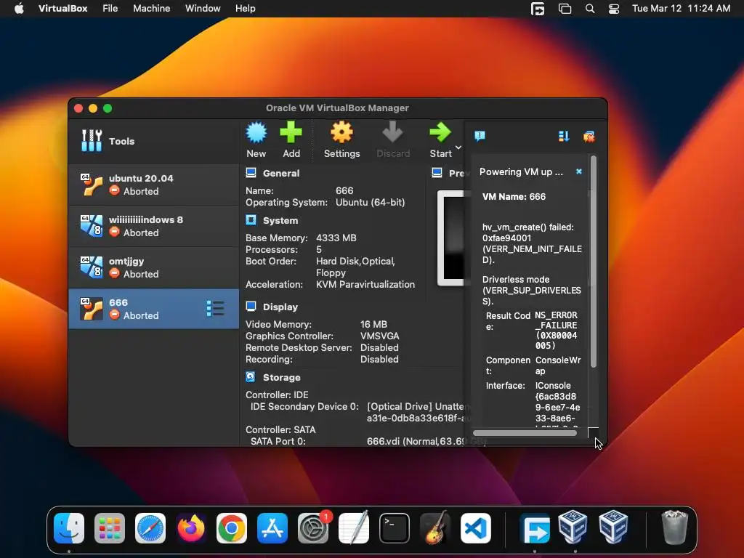Screen dimensions: 744x558
Task: Open System Settings from the Dock
Action: point(313,528)
